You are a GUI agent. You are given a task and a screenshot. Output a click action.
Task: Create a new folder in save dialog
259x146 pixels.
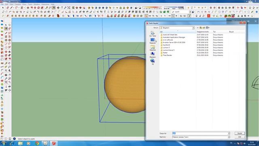(x=204, y=28)
